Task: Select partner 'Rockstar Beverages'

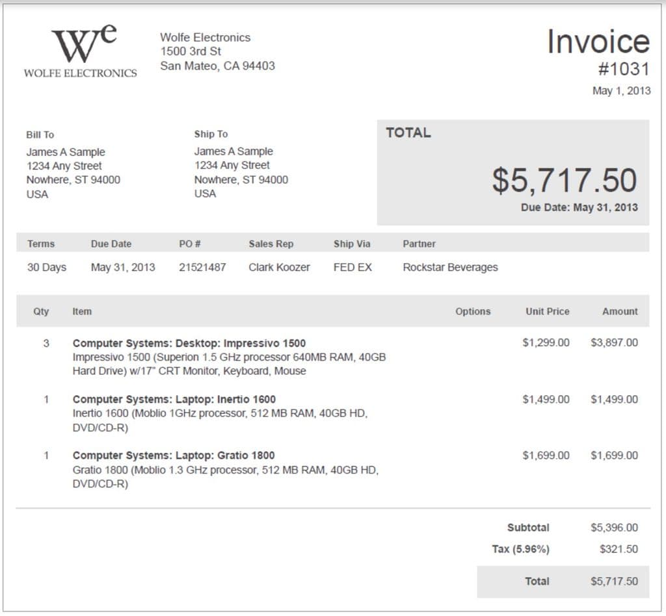Action: point(450,267)
